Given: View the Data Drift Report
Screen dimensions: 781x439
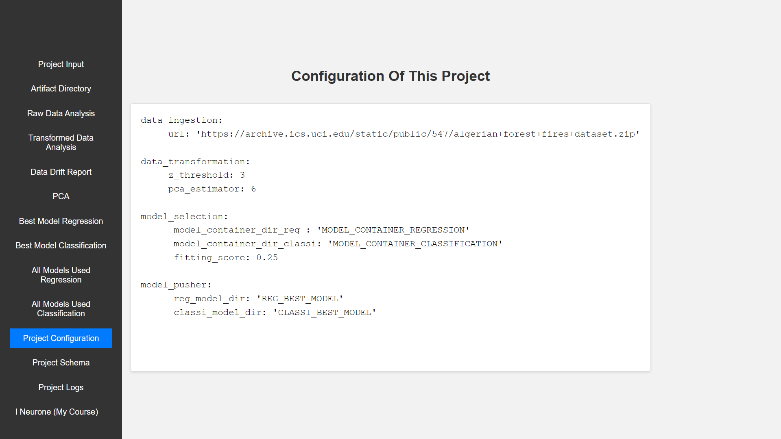Looking at the screenshot, I should click(61, 172).
